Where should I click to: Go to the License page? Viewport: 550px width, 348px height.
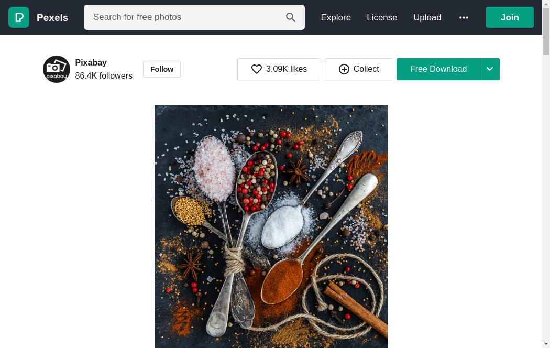pos(382,17)
